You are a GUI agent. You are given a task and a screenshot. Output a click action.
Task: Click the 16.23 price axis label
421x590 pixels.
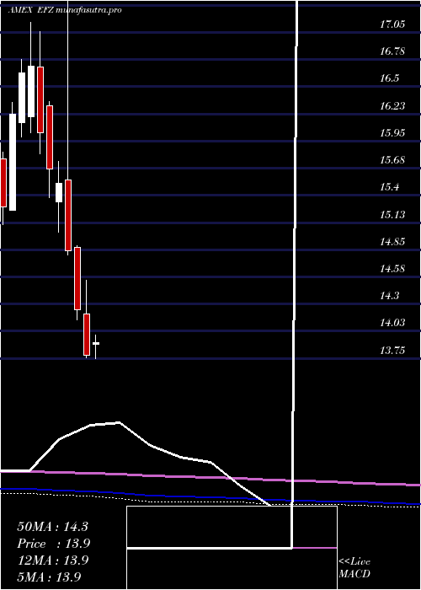(x=392, y=106)
